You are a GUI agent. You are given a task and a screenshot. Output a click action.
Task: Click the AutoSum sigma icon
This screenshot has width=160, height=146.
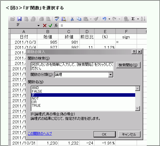click(133, 19)
